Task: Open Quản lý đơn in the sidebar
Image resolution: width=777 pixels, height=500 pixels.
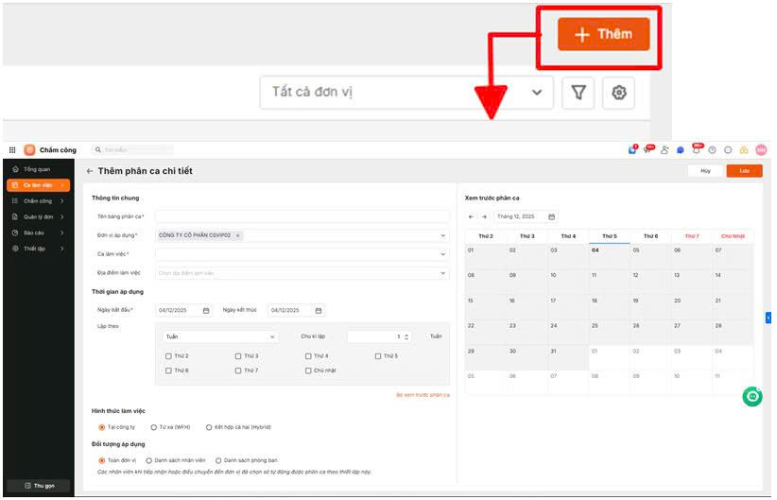Action: coord(38,217)
